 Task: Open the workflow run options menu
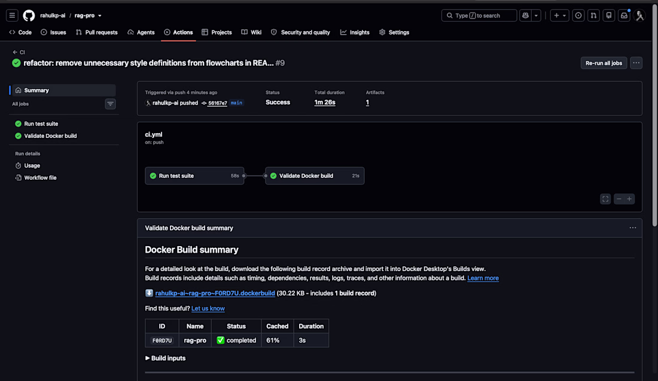(636, 63)
